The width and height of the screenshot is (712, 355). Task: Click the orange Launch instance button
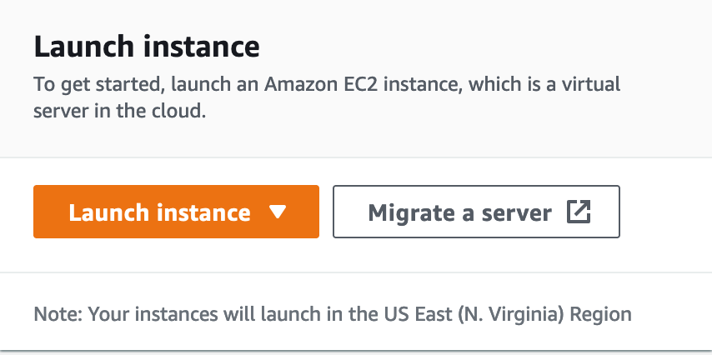pos(159,212)
